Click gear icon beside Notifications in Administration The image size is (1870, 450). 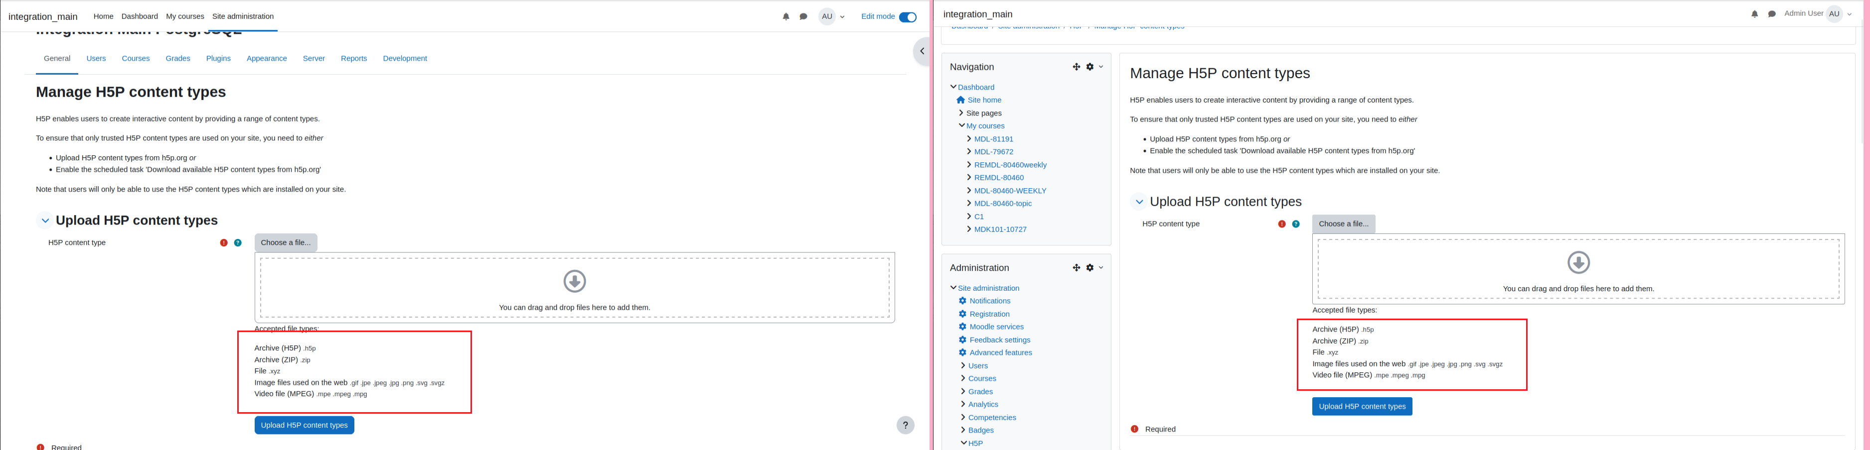click(962, 301)
